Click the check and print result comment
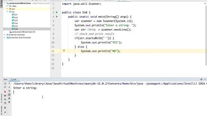This screenshot has width=207, height=116. pyautogui.click(x=94, y=34)
